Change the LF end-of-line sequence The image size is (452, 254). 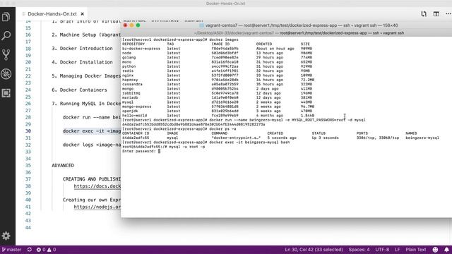click(397, 250)
